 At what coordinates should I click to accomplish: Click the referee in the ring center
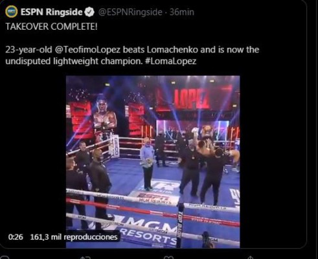(x=148, y=164)
